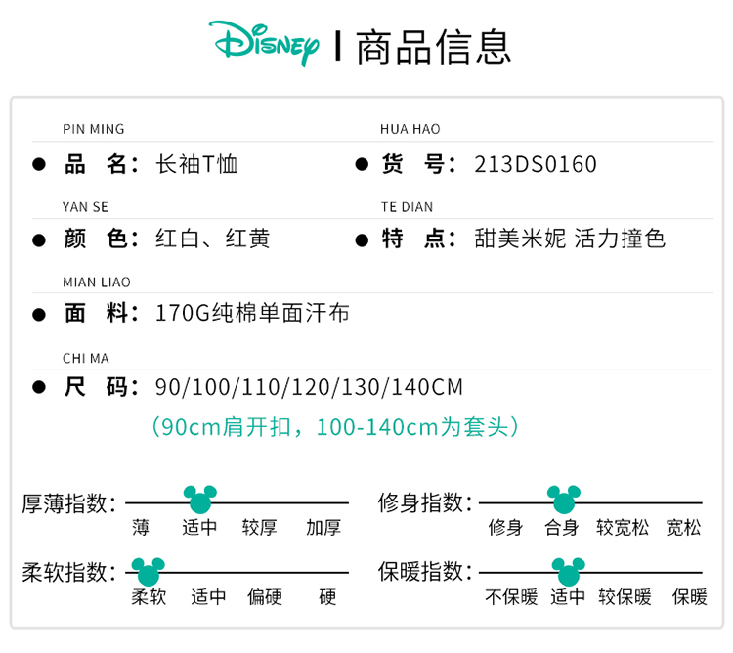Click the Disney logo
The image size is (733, 653).
pos(264,43)
